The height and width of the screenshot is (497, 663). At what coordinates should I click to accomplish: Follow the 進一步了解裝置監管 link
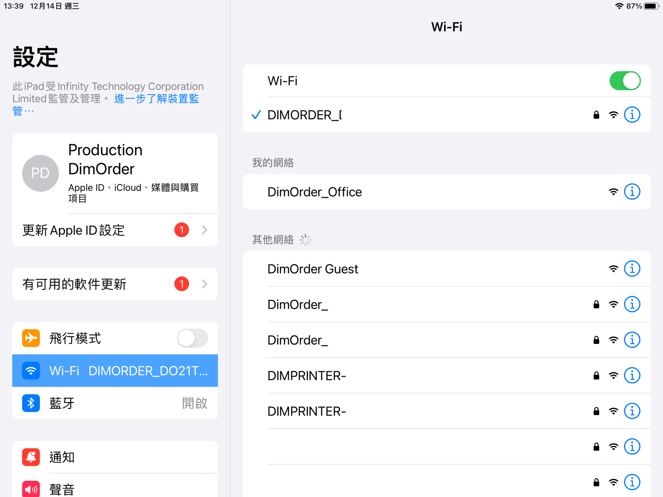pyautogui.click(x=157, y=99)
